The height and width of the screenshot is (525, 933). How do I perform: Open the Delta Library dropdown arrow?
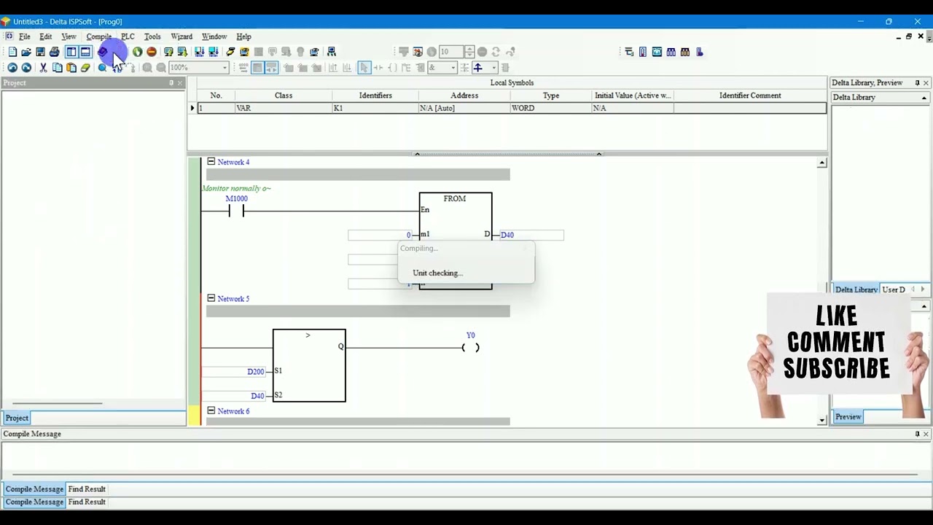pyautogui.click(x=924, y=98)
